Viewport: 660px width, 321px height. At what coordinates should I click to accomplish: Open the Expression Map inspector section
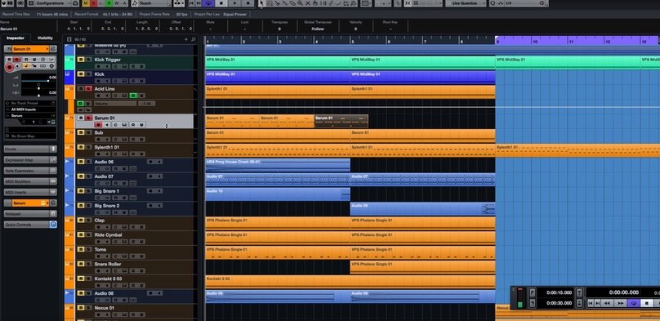pos(30,160)
